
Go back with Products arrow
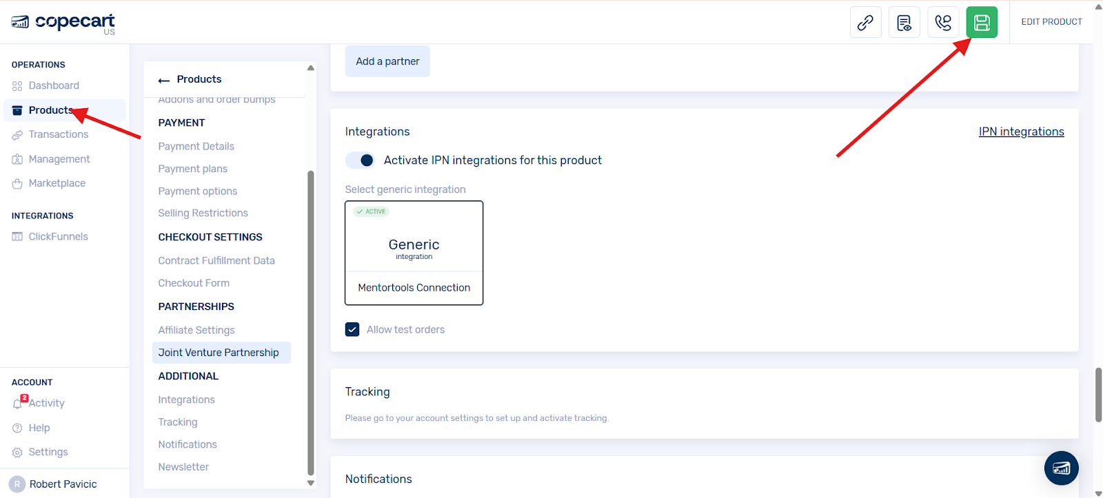point(164,80)
